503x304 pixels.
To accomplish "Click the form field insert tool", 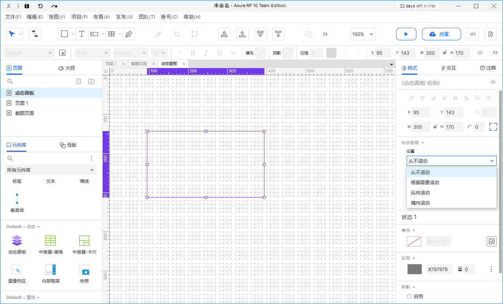I will click(94, 34).
